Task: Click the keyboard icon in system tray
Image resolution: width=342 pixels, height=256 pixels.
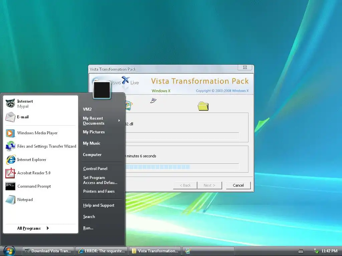Action: pos(301,251)
